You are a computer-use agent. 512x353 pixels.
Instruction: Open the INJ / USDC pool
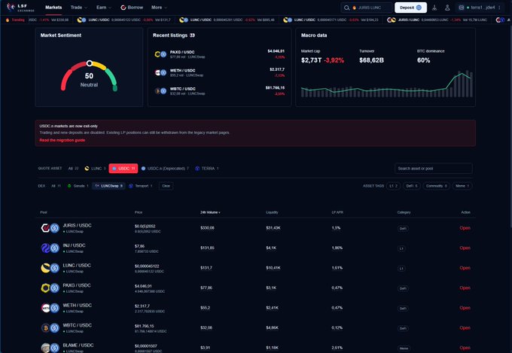[x=465, y=248]
